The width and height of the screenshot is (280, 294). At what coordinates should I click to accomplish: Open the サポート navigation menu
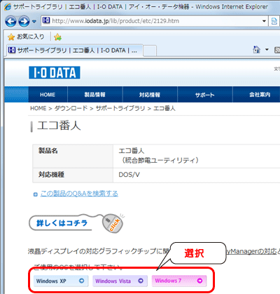[x=205, y=95]
